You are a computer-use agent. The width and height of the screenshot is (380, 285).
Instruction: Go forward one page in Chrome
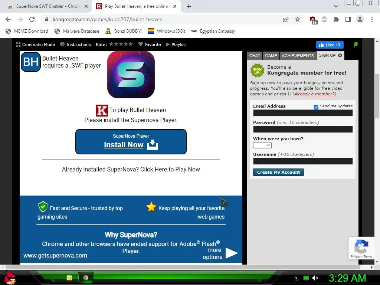click(x=20, y=19)
